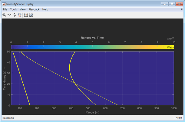Screen dimensions: 185x122
Task: Open the configuration properties pencil icon
Action: click(x=31, y=15)
